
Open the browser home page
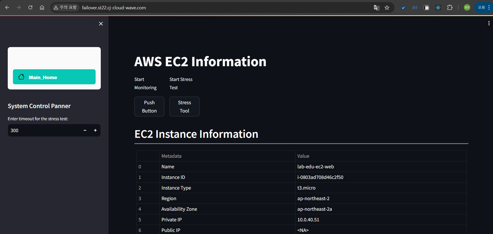[42, 7]
